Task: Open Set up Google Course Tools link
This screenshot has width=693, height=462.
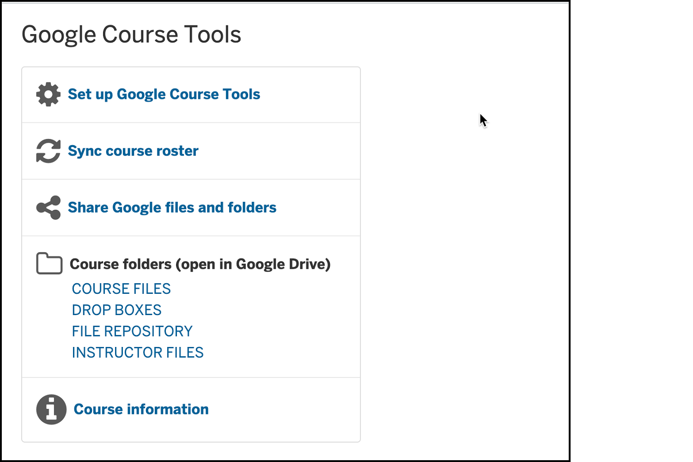Action: [x=164, y=94]
